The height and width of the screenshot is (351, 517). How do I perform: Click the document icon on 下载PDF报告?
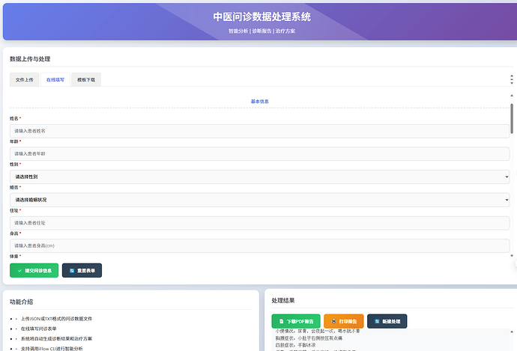(x=282, y=321)
